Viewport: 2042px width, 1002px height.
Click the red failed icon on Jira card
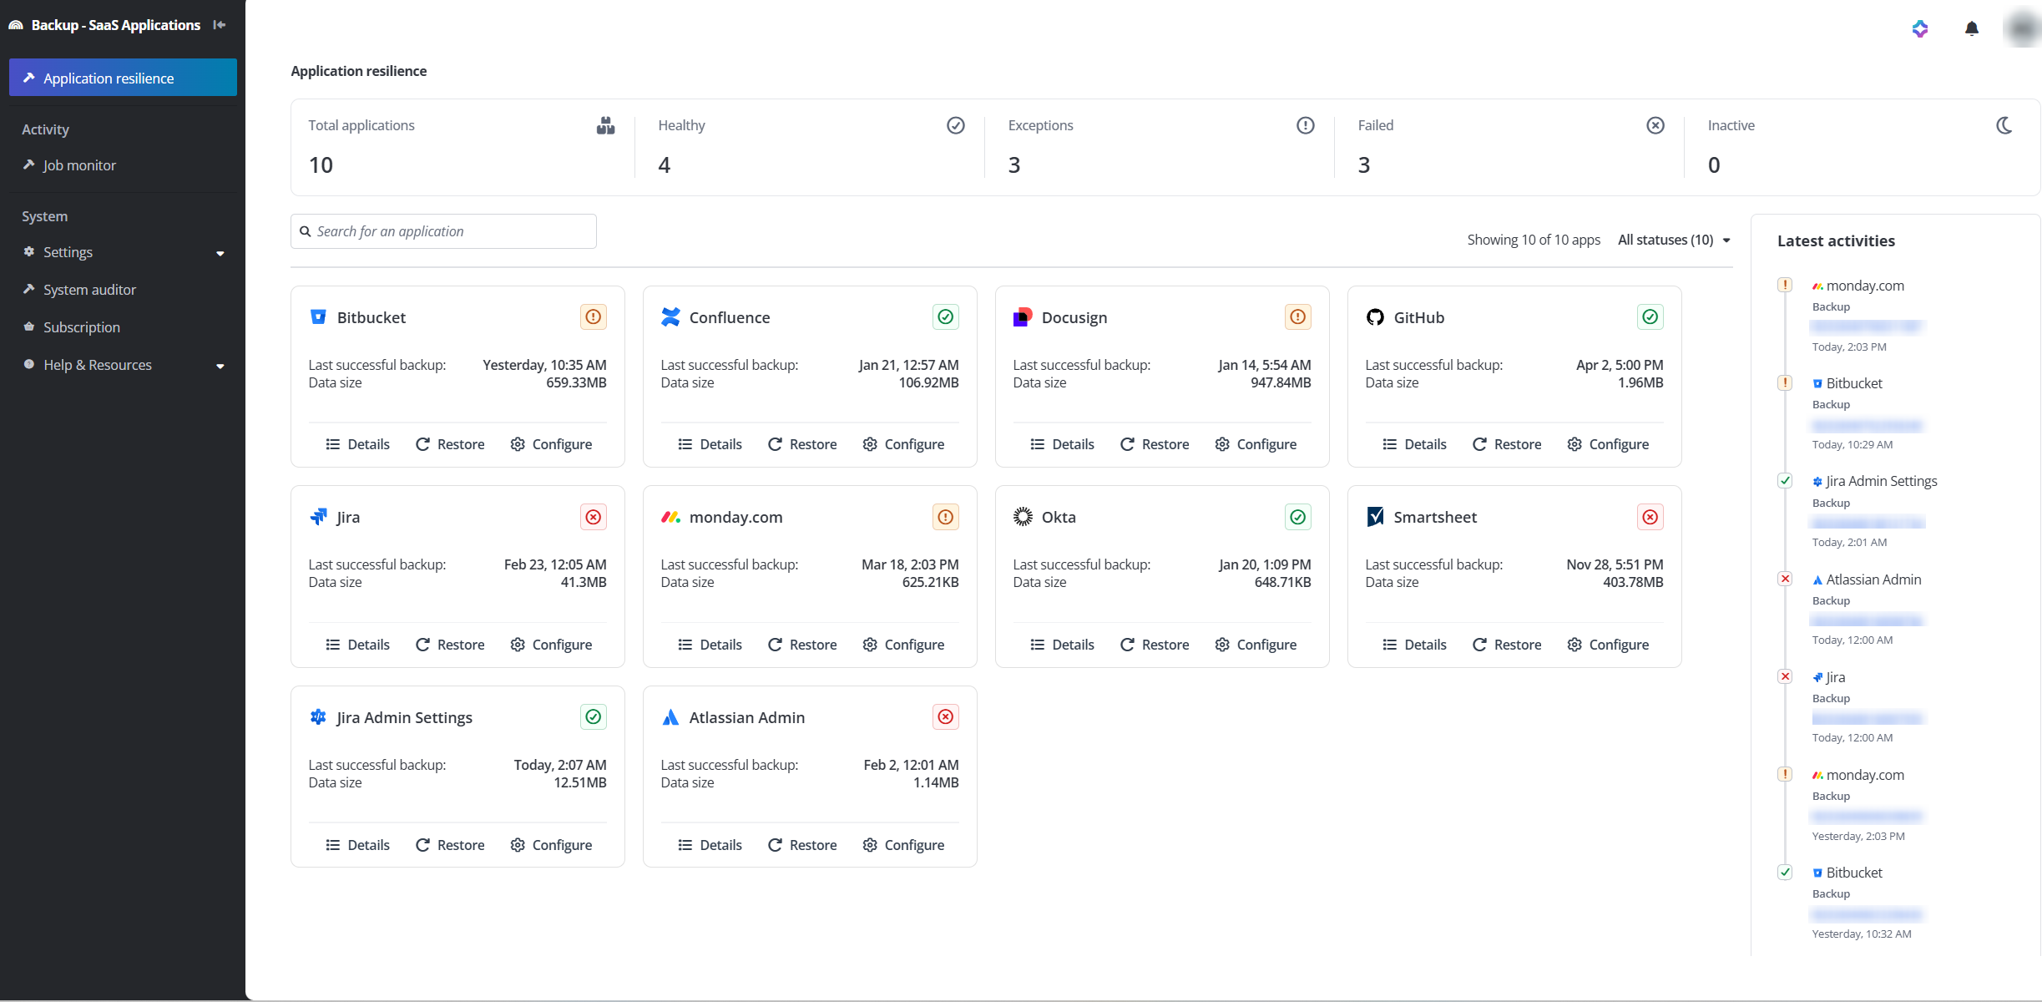[593, 517]
